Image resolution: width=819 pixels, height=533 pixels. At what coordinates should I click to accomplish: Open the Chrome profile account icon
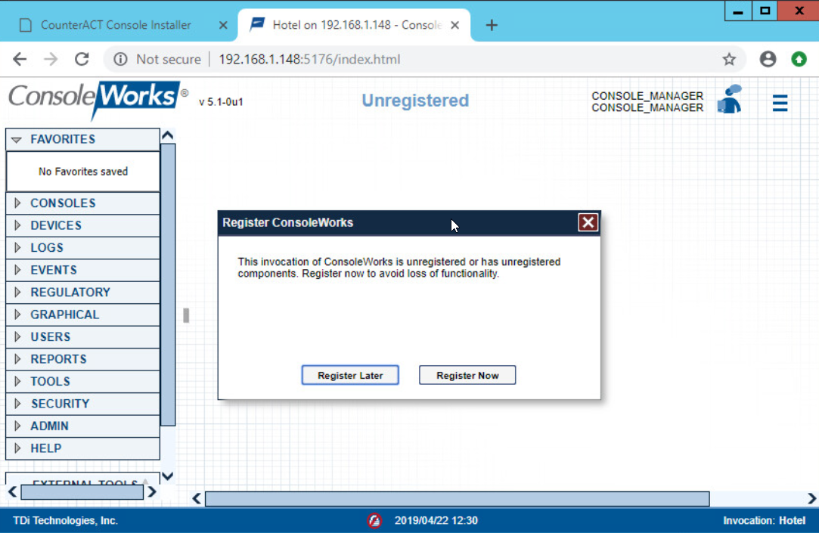coord(768,59)
